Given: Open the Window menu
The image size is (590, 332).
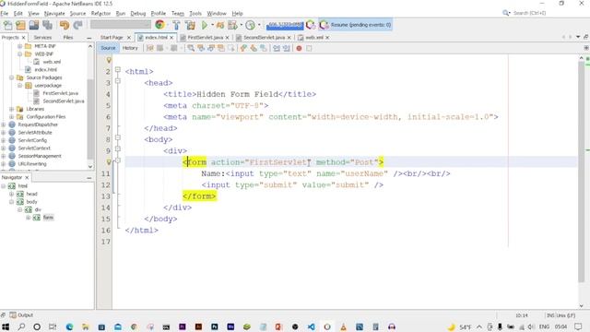Looking at the screenshot, I should click(x=217, y=13).
